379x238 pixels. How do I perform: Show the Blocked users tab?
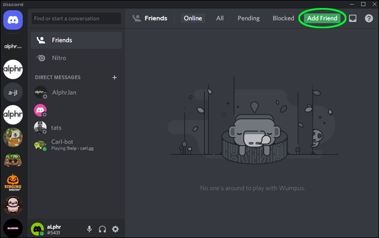point(283,18)
